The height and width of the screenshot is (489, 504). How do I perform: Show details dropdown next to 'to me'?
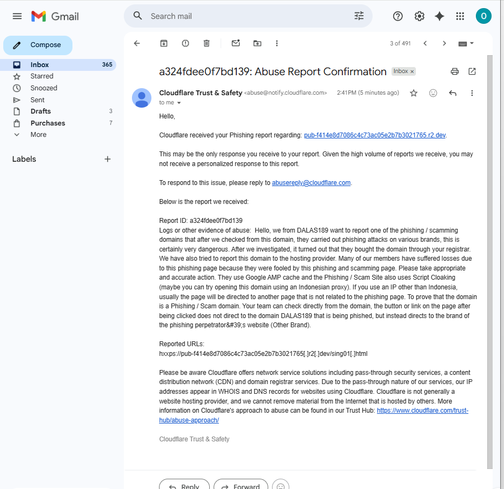tap(179, 103)
